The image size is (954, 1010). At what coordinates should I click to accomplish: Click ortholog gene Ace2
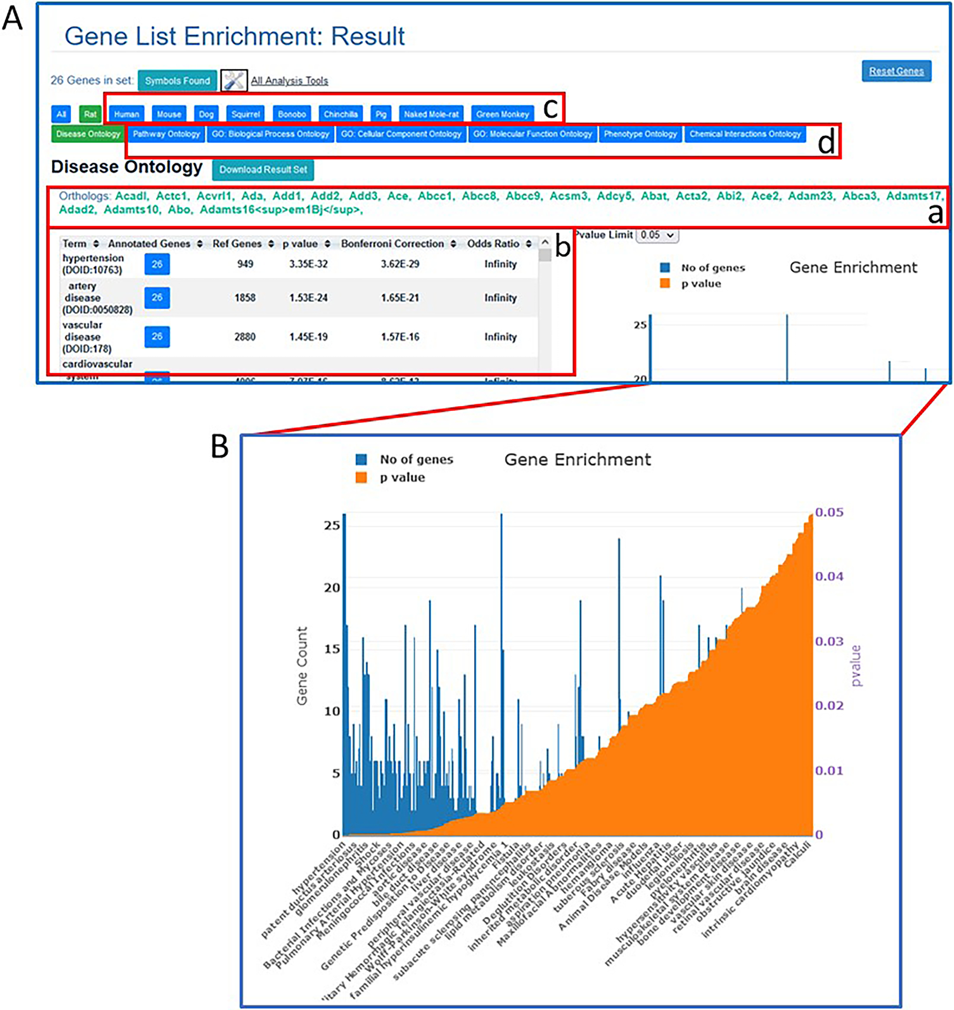coord(765,196)
